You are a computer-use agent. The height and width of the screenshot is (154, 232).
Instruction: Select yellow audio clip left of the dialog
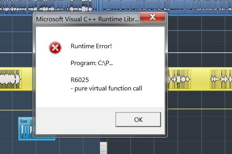pos(10,79)
